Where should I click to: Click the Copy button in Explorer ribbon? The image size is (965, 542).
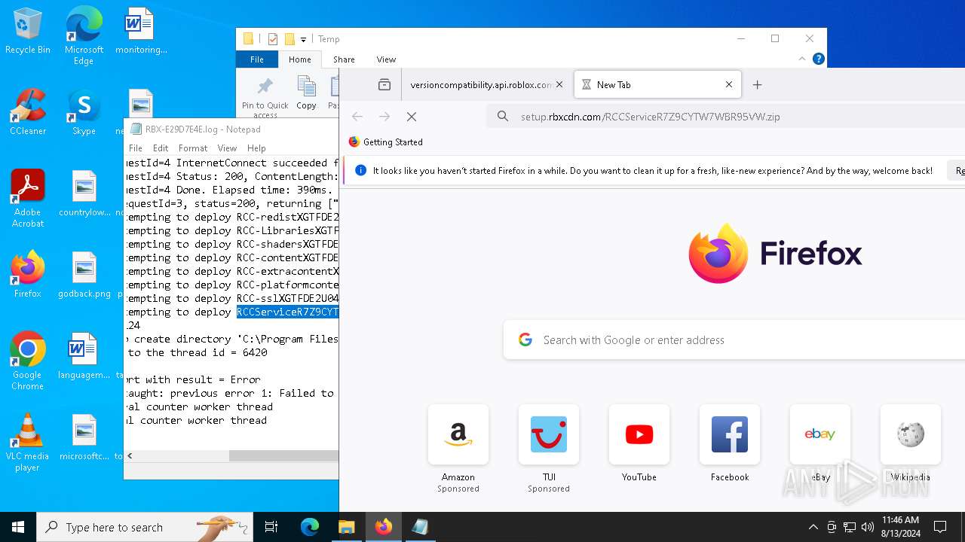point(306,93)
